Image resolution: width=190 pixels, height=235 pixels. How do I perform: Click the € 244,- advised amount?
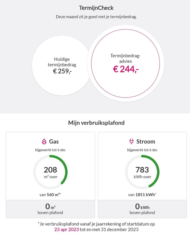pyautogui.click(x=126, y=69)
